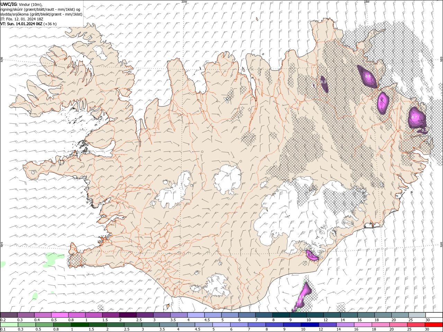Click the 20W longitude label
Viewport: 443px width, 332px height.
click(184, 2)
